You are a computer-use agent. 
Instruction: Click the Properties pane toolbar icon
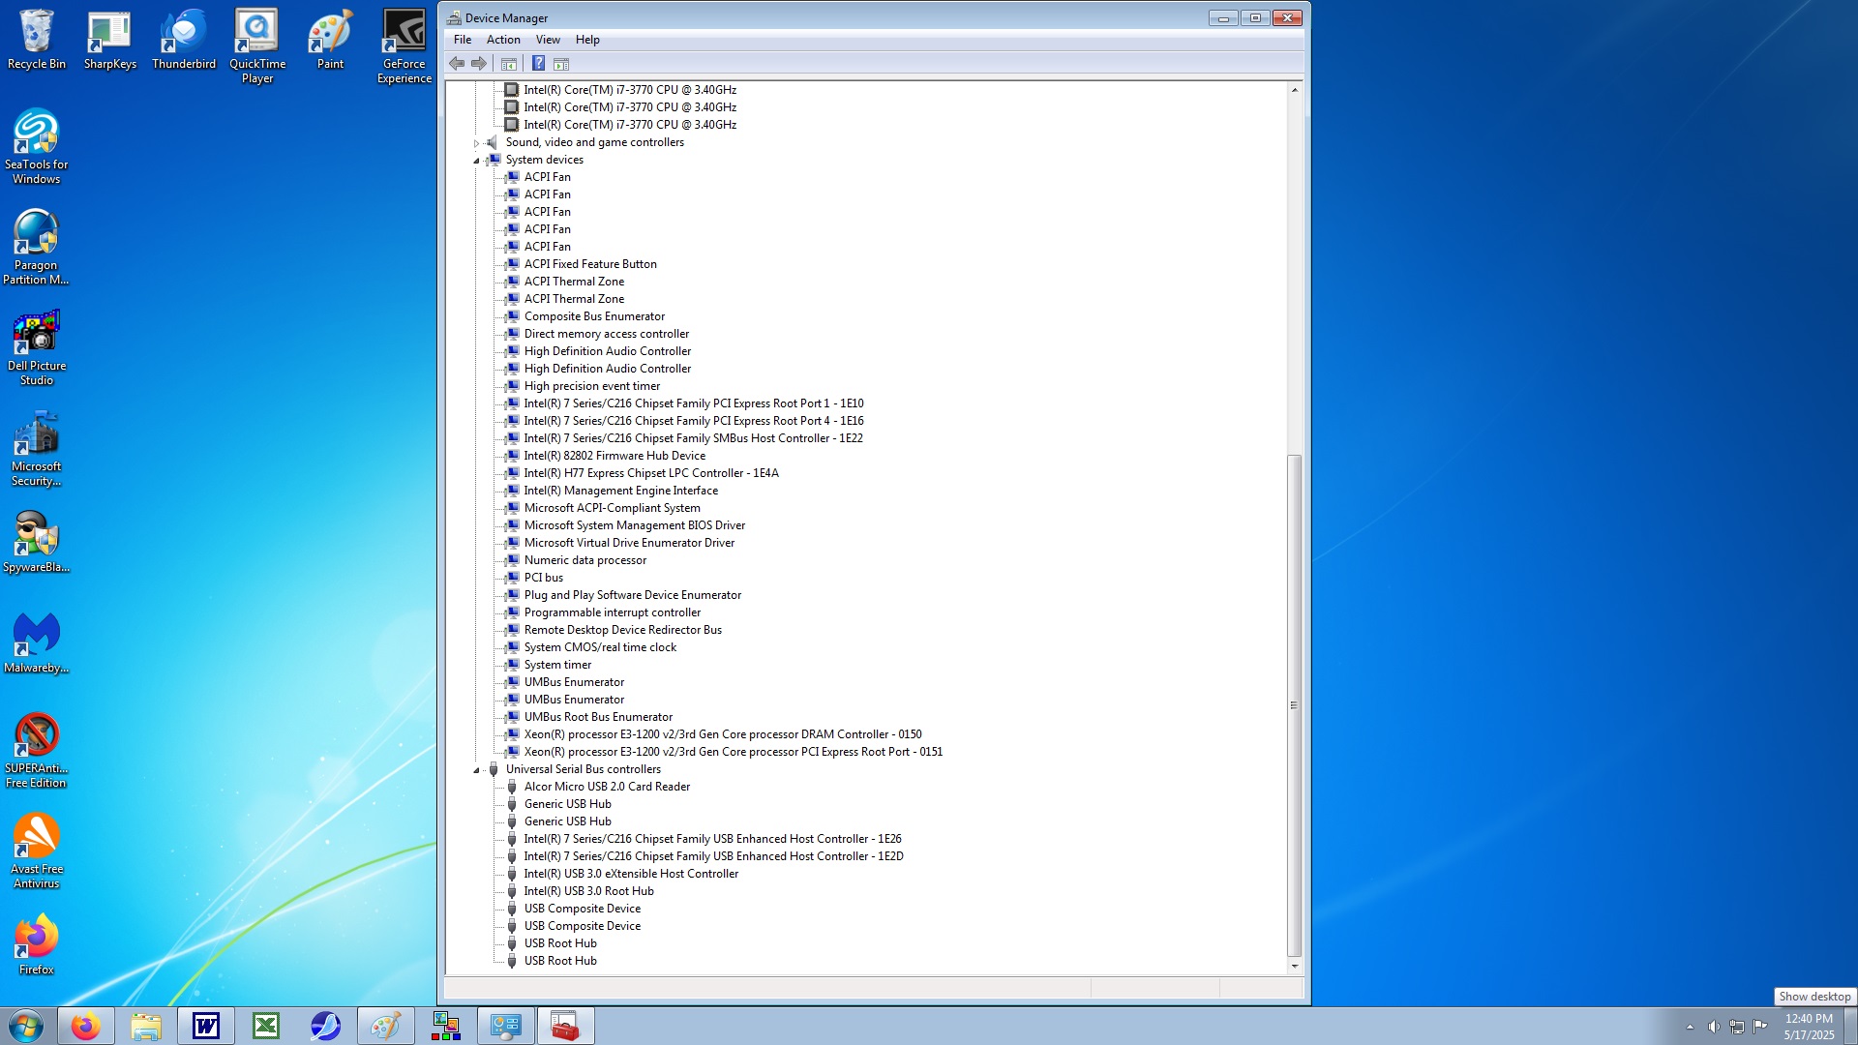point(561,64)
